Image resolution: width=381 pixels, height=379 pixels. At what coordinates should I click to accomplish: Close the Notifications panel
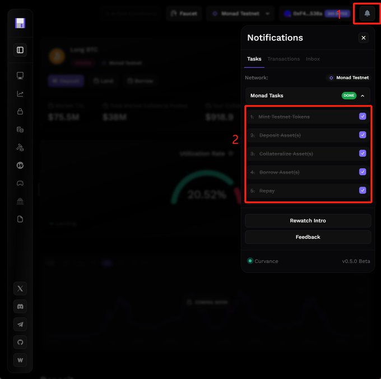click(363, 38)
